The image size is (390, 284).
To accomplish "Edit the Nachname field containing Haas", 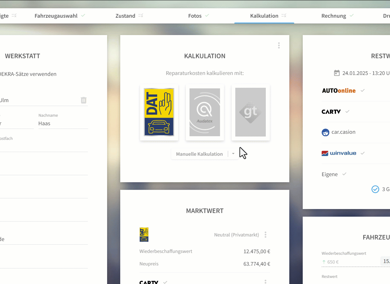I will pos(63,123).
